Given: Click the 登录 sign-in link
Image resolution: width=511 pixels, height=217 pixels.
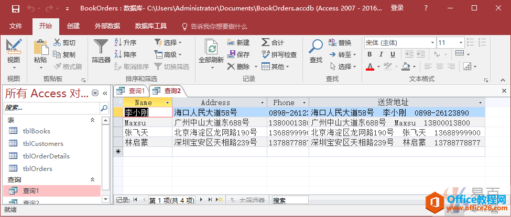Looking at the screenshot, I should pos(397,8).
